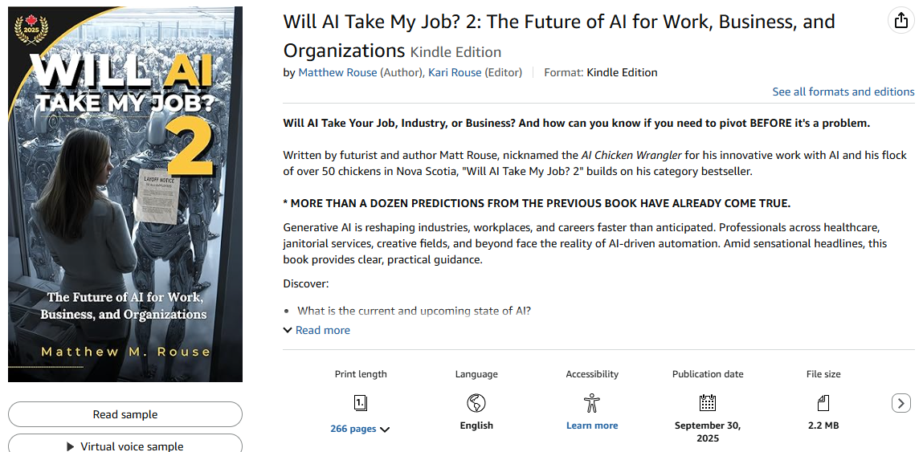Click the September 30, 2025 date
Image resolution: width=923 pixels, height=452 pixels.
(x=708, y=432)
